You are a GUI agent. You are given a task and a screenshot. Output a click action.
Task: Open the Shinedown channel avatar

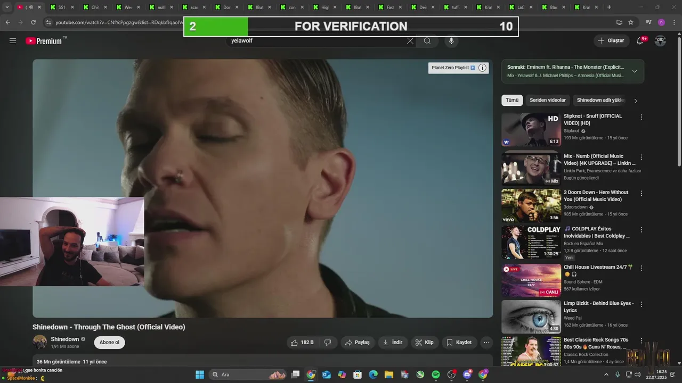pyautogui.click(x=40, y=342)
